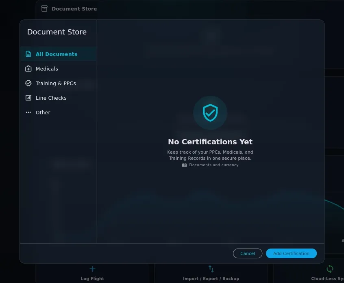Click the 'Keep track of your PPCs' description
The height and width of the screenshot is (283, 344).
click(210, 155)
